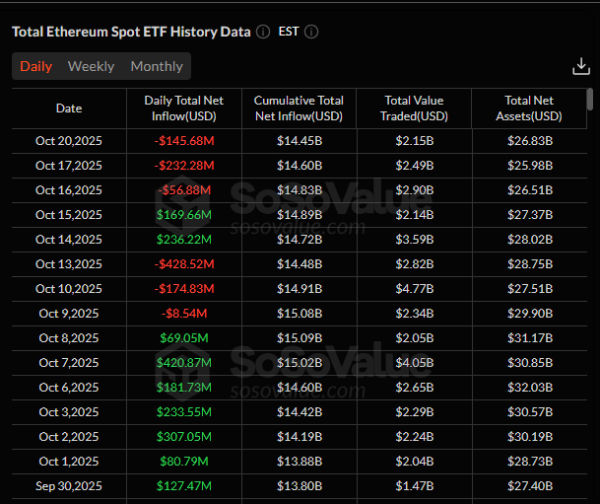Select the Oct 20,2025 date cell

[69, 141]
